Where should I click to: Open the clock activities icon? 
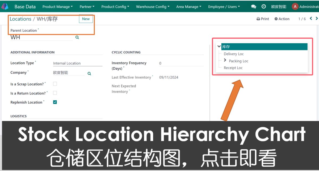coord(264,7)
